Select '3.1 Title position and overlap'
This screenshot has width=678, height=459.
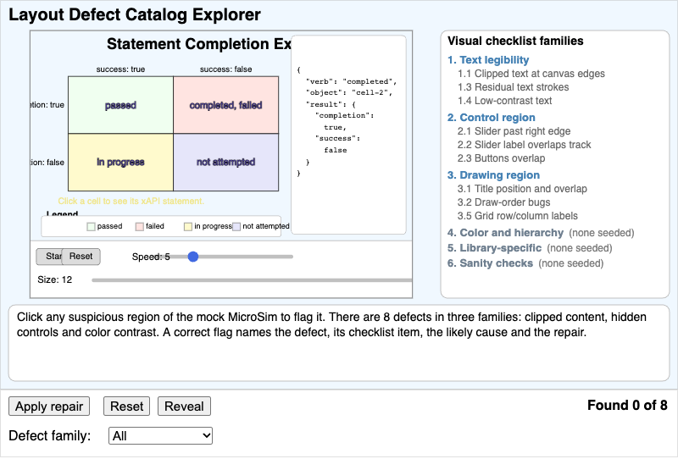[522, 189]
